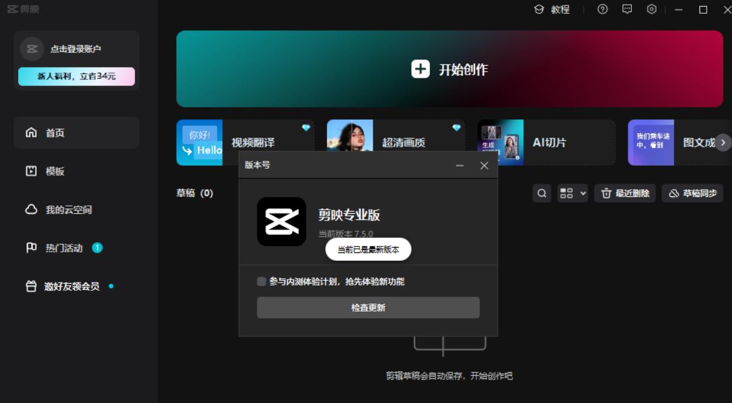Screen dimensions: 732x403
Task: Minimize the 剪映 main window
Action: 679,10
